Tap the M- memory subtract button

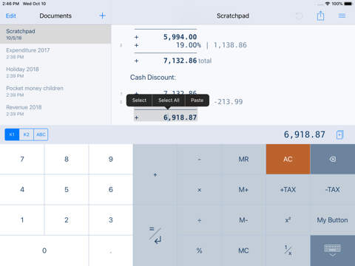coord(243,220)
